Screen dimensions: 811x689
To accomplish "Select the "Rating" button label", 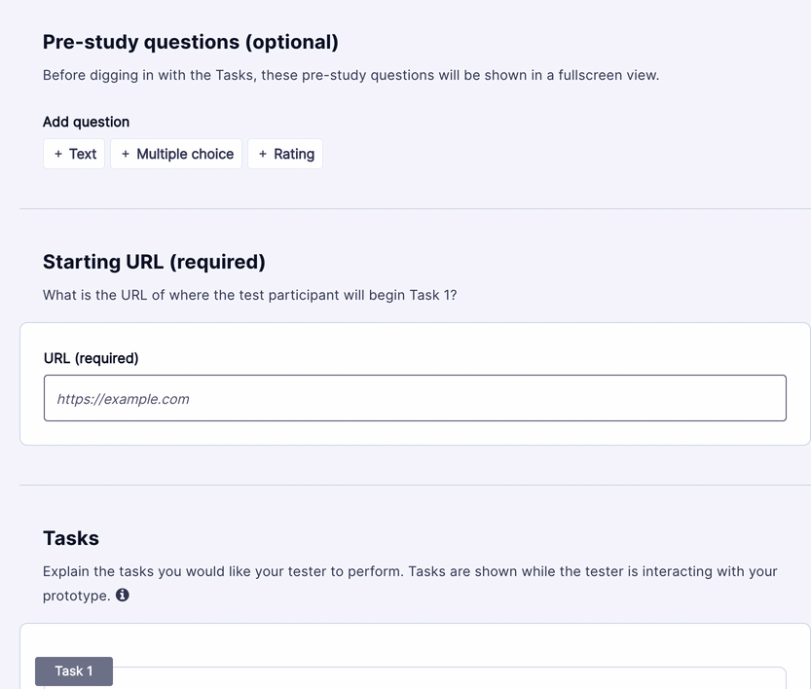I will tap(292, 154).
